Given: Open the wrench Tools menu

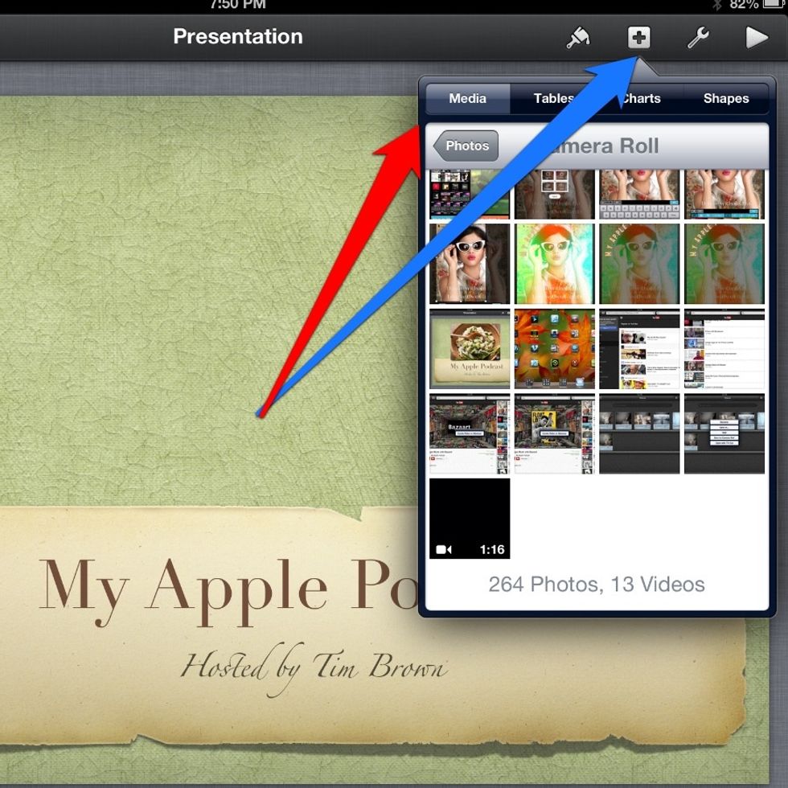Looking at the screenshot, I should [x=698, y=38].
